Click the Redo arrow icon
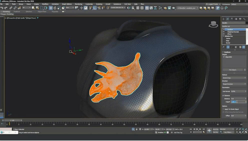 tap(6, 8)
